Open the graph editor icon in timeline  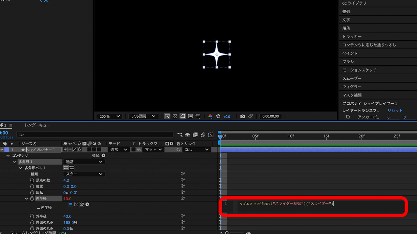click(x=211, y=135)
